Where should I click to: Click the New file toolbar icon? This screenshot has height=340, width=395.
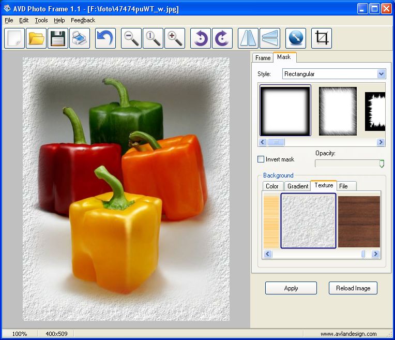(14, 39)
